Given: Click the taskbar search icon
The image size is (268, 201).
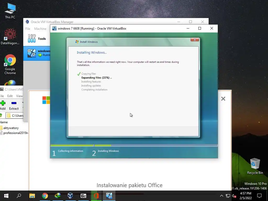Looking at the screenshot, I should tap(19, 196).
